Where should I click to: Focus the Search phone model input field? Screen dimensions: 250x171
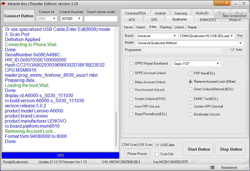click(101, 19)
